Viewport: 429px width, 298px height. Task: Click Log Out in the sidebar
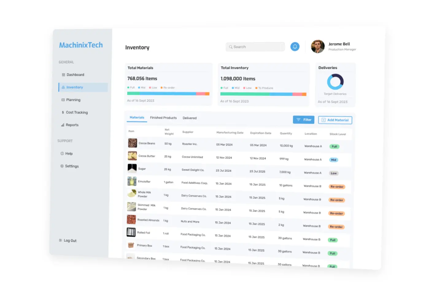pyautogui.click(x=70, y=241)
